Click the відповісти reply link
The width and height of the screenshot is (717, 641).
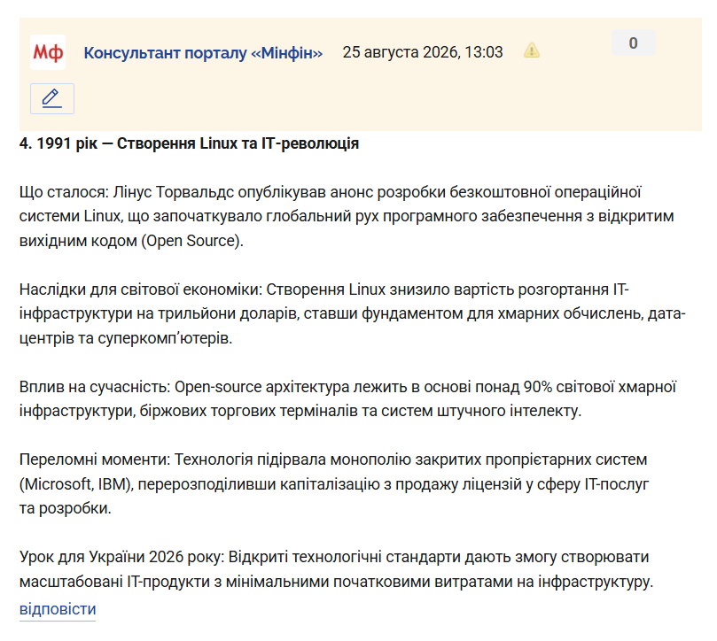[58, 609]
